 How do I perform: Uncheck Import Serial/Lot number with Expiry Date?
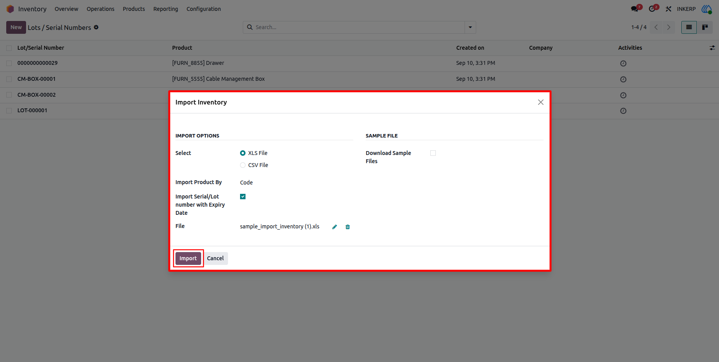pos(243,197)
